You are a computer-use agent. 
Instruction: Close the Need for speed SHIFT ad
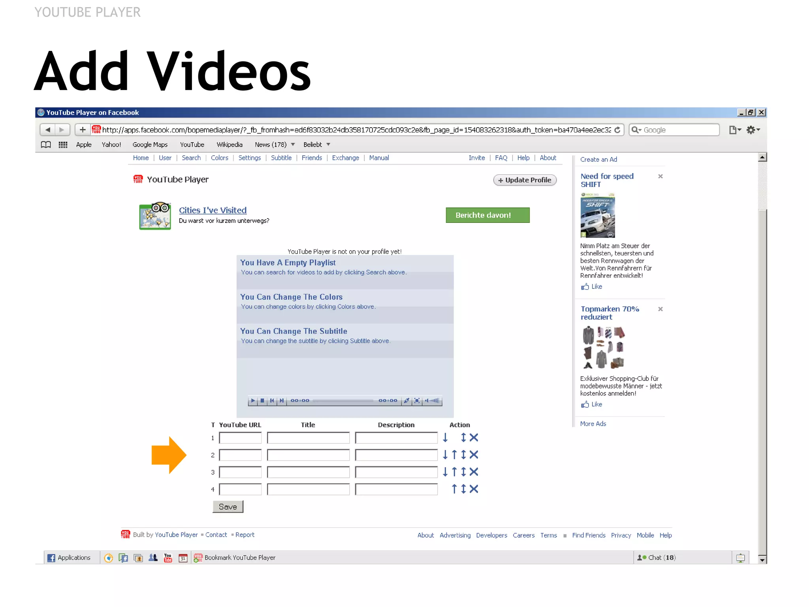point(660,177)
